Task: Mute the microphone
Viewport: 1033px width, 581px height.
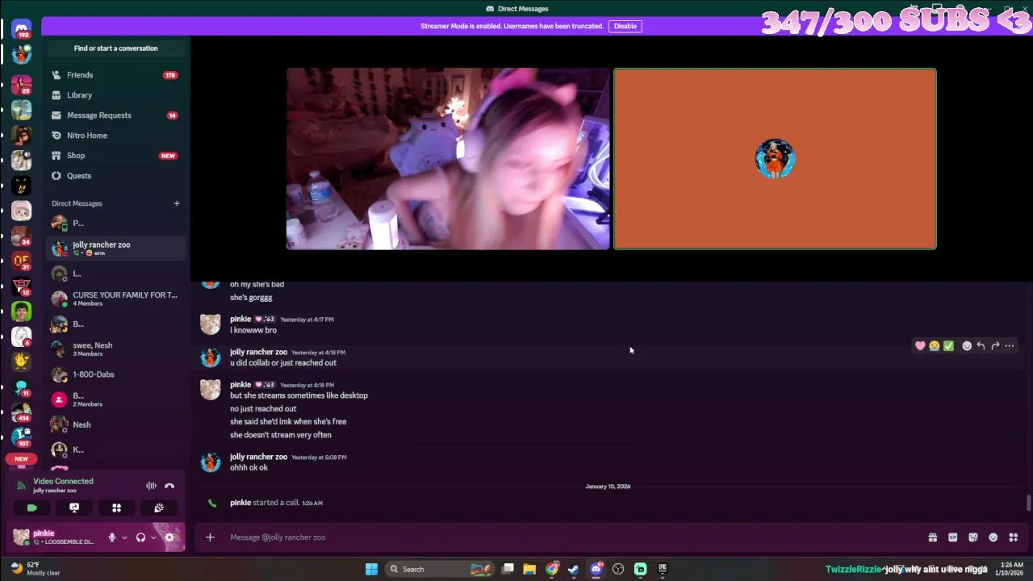Action: (x=112, y=537)
